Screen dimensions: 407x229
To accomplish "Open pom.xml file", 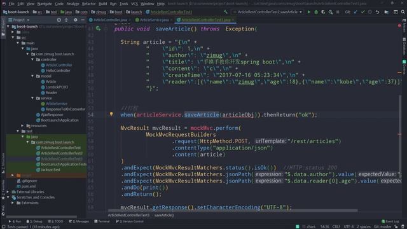I will coord(28,186).
